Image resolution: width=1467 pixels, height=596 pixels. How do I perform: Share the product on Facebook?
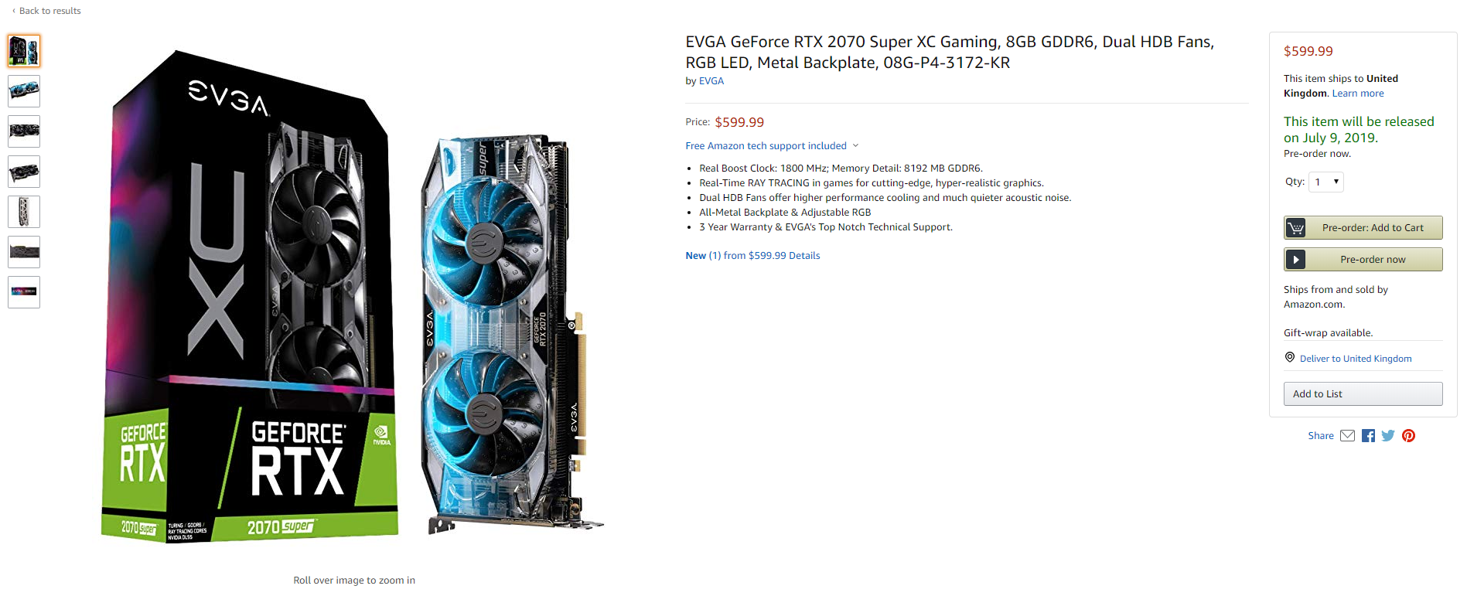click(x=1368, y=435)
